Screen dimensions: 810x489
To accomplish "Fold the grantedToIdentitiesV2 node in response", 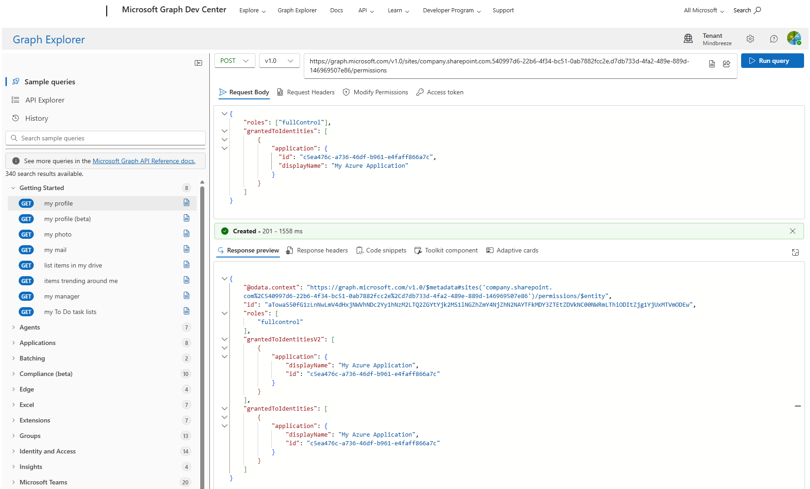I will [x=224, y=340].
